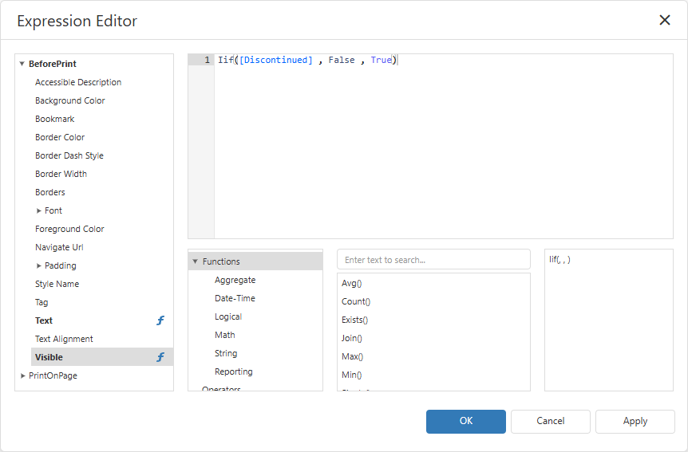Open the Logical function category

coord(228,316)
